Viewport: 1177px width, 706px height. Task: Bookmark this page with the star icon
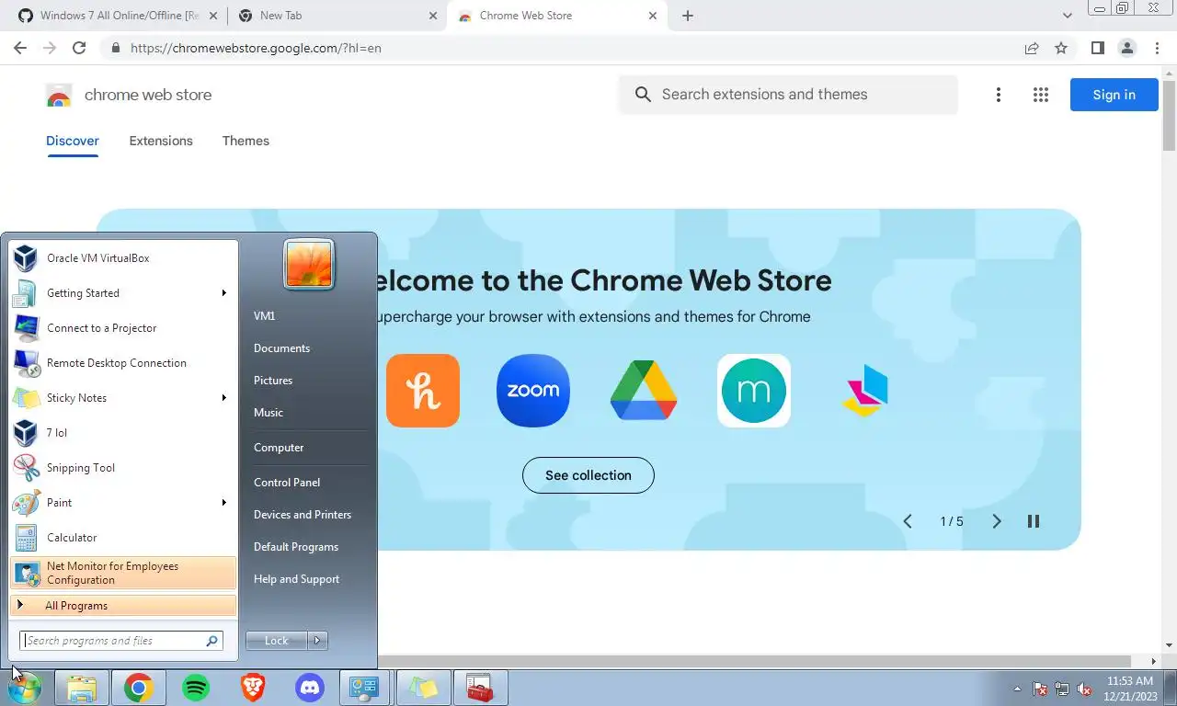1061,48
